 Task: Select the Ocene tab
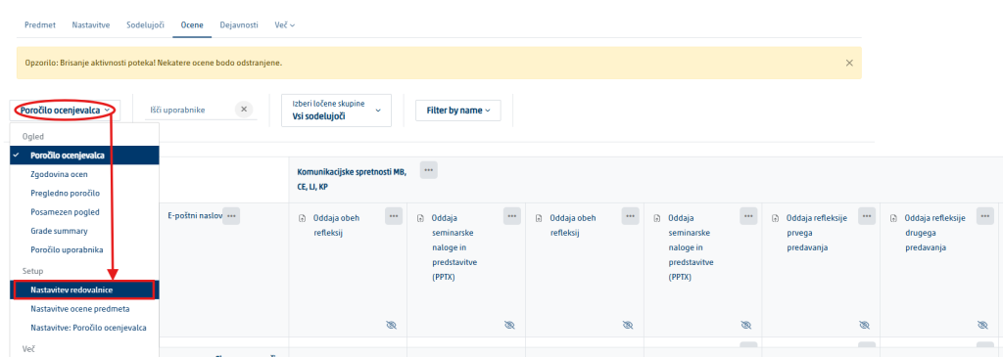[x=192, y=24]
